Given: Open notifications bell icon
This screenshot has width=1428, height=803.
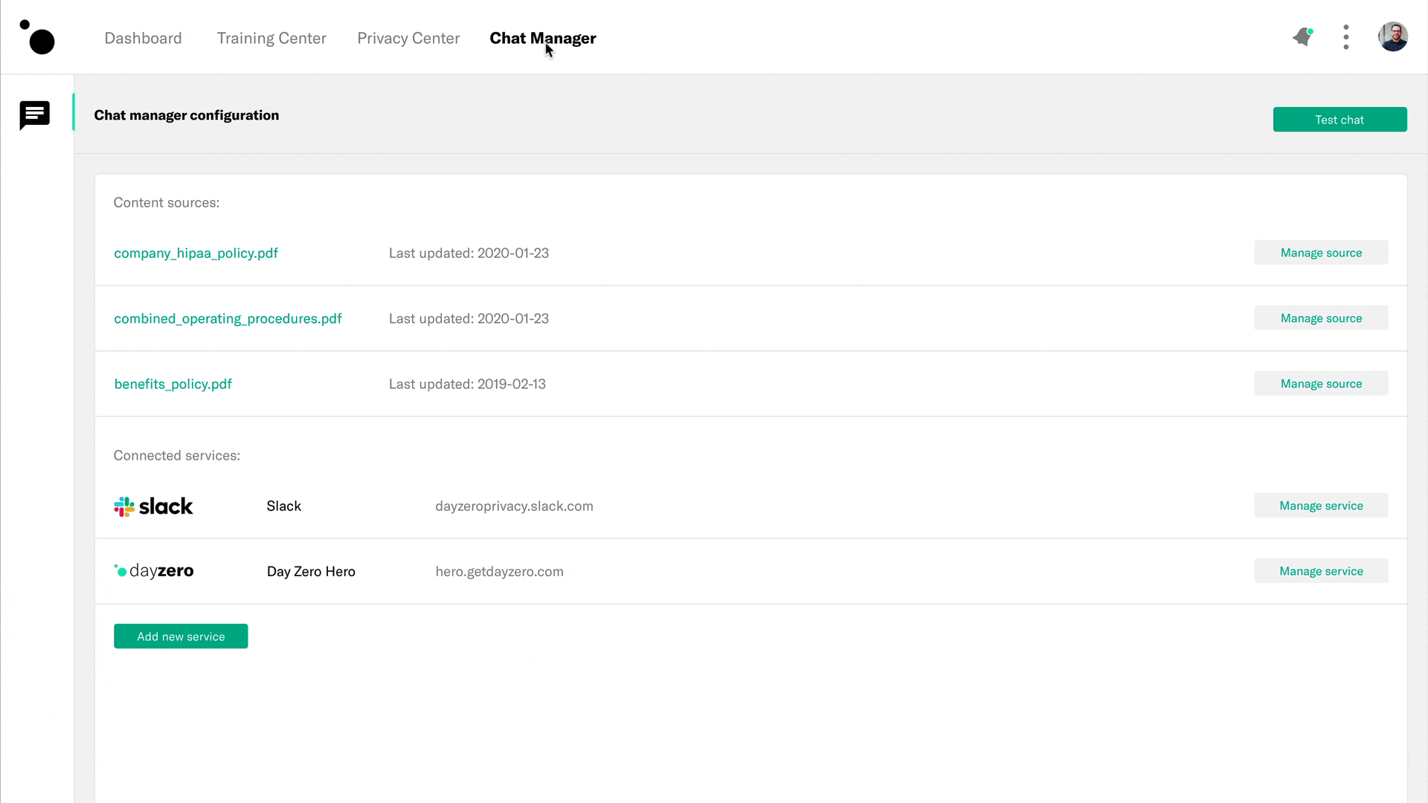Looking at the screenshot, I should (1302, 37).
